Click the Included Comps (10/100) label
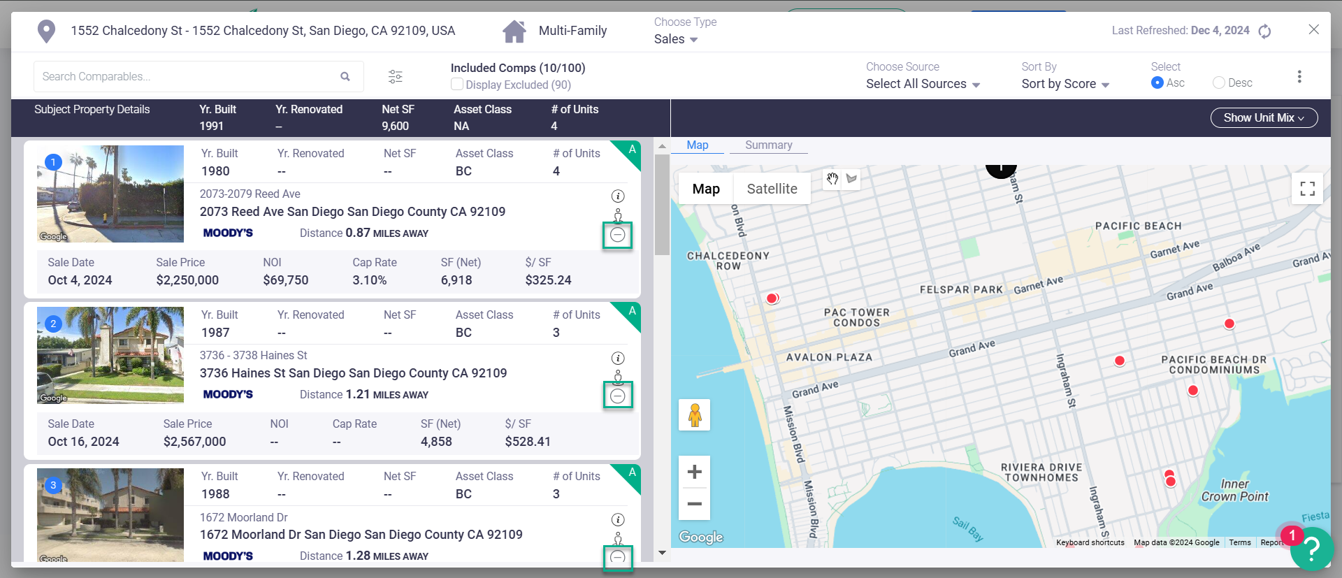The width and height of the screenshot is (1342, 578). tap(518, 68)
